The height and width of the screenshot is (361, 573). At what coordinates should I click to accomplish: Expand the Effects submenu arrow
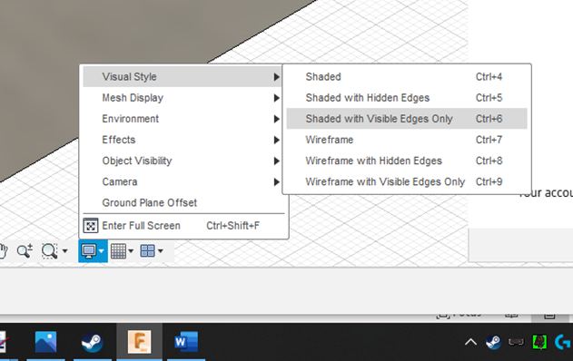277,140
